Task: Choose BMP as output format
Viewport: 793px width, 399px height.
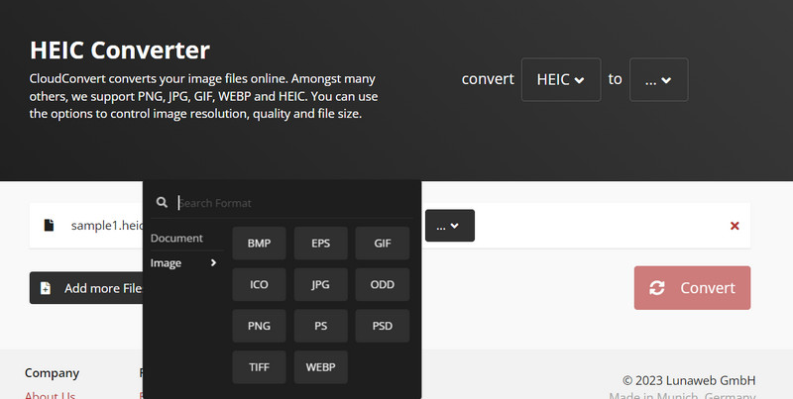Action: click(260, 244)
